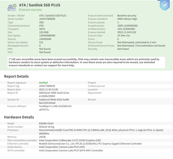Click the user accessible areas notice box
Image resolution: width=173 pixels, height=159 pixels.
tap(86, 62)
